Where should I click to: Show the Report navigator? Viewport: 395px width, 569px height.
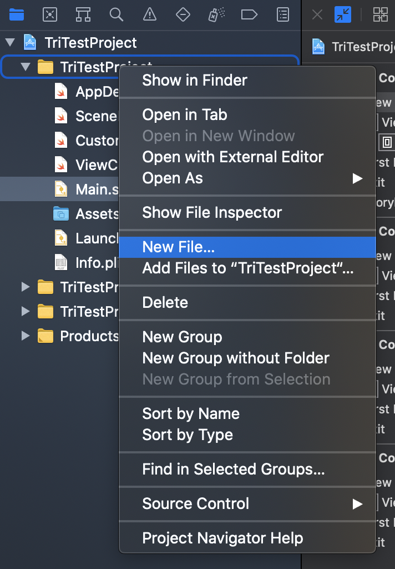(x=283, y=14)
